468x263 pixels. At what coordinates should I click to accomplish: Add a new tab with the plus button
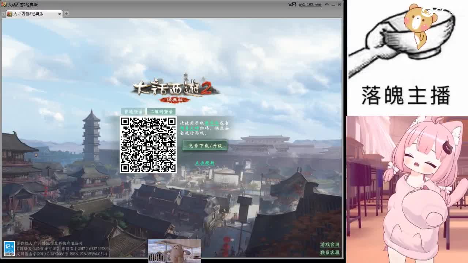[66, 14]
